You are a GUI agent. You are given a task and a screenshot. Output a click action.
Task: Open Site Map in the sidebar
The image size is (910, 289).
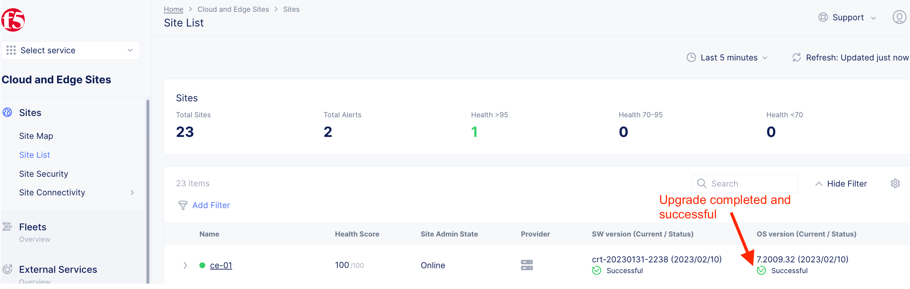(x=36, y=136)
